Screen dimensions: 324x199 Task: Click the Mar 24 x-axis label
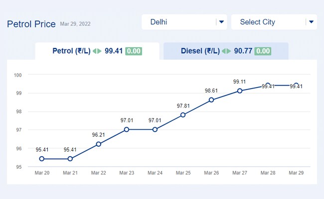pyautogui.click(x=155, y=173)
